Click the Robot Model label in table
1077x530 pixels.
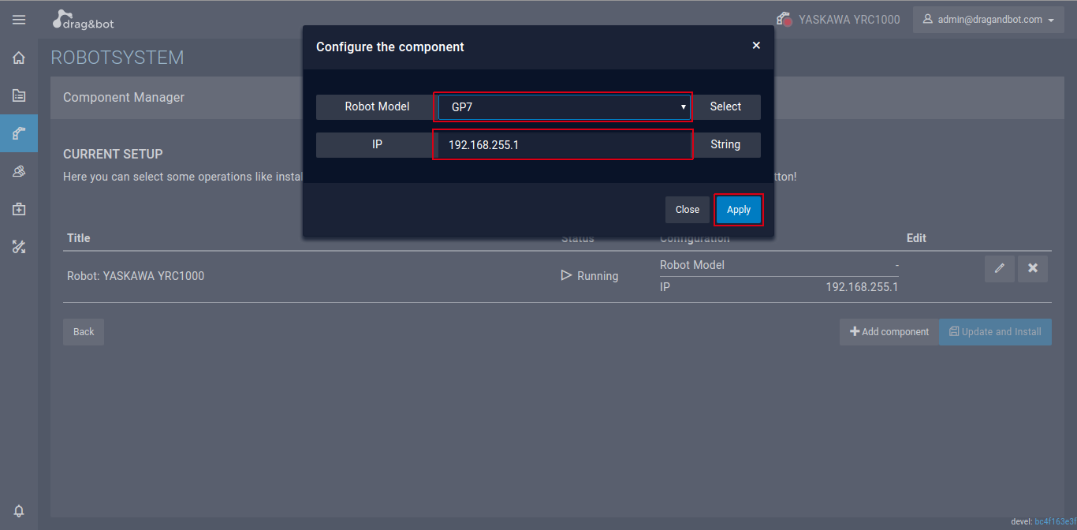click(692, 265)
